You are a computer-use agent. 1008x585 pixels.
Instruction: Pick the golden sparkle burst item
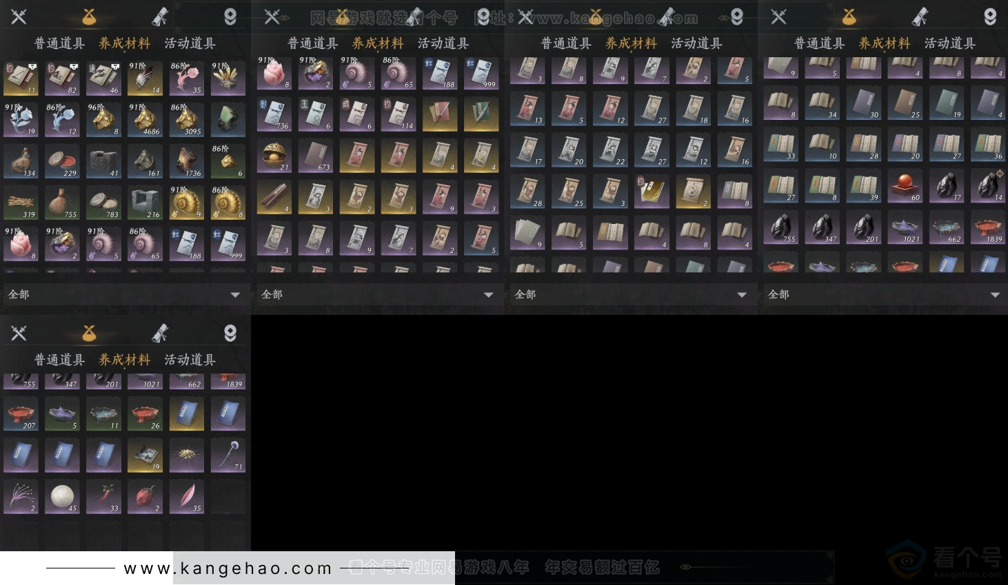coord(186,455)
